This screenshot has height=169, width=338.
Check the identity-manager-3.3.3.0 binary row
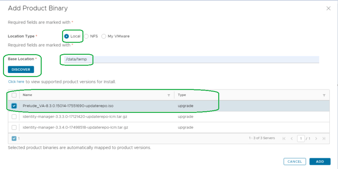(x=14, y=117)
